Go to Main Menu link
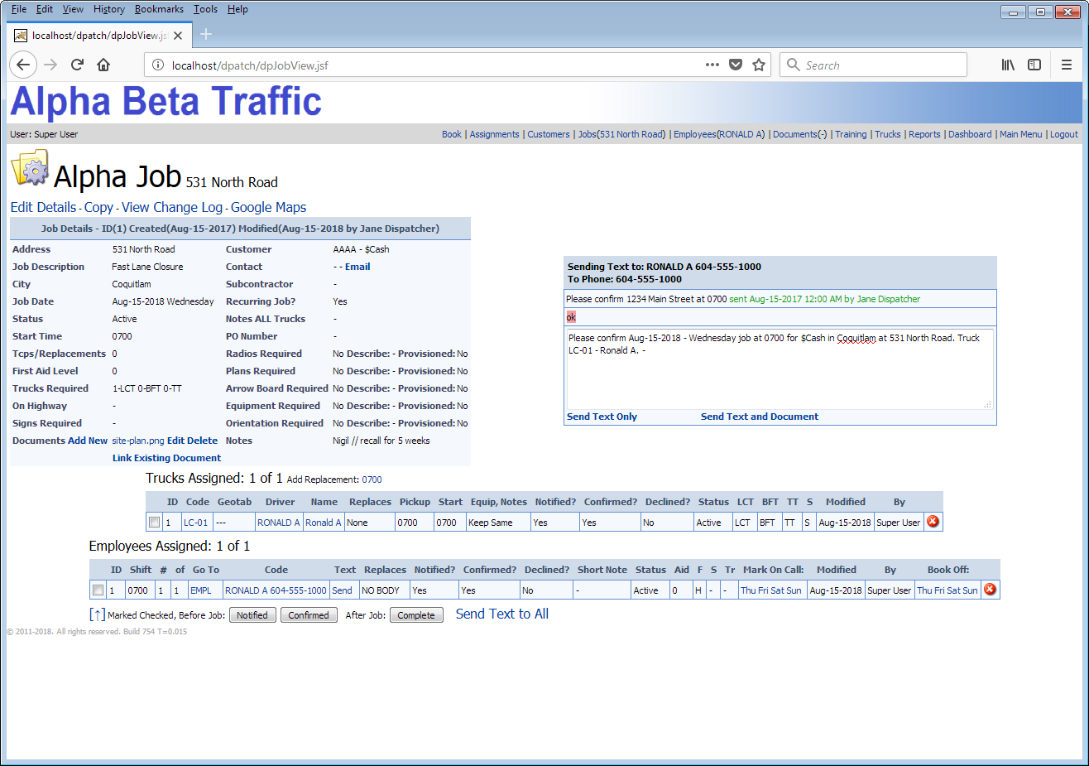The image size is (1089, 766). [1021, 134]
